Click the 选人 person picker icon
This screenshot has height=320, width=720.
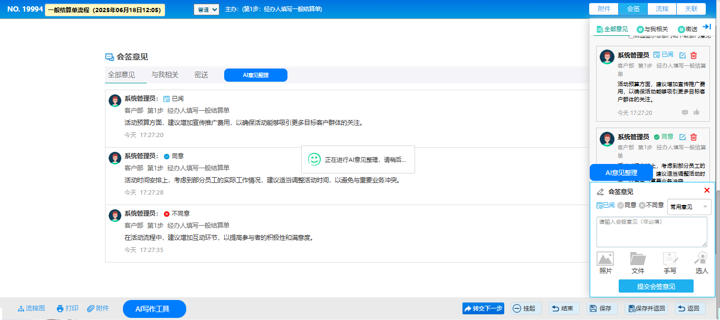(x=702, y=258)
